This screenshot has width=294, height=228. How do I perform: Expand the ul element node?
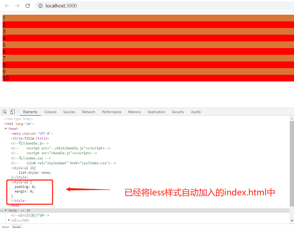[x=9, y=220]
